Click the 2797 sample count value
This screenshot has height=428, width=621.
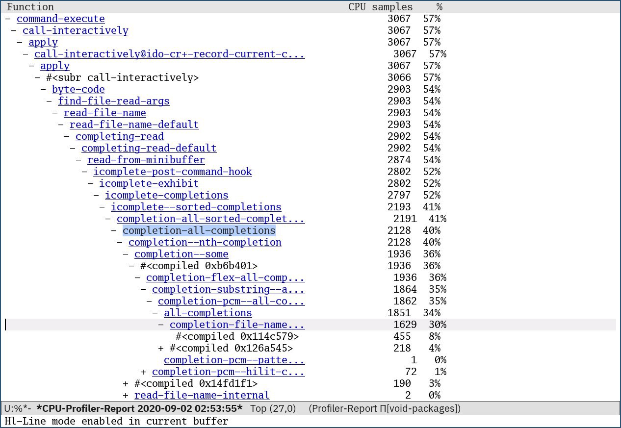pyautogui.click(x=399, y=195)
